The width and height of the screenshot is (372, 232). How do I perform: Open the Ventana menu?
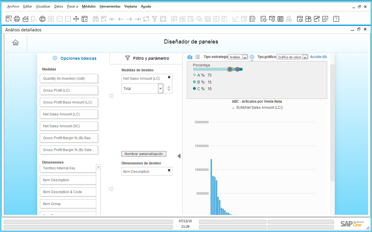[x=130, y=6]
